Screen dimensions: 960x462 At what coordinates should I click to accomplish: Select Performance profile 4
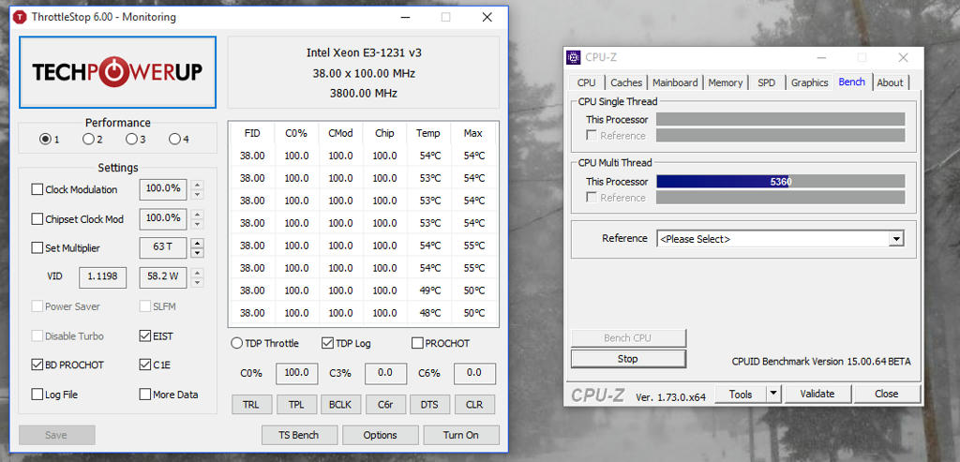174,139
